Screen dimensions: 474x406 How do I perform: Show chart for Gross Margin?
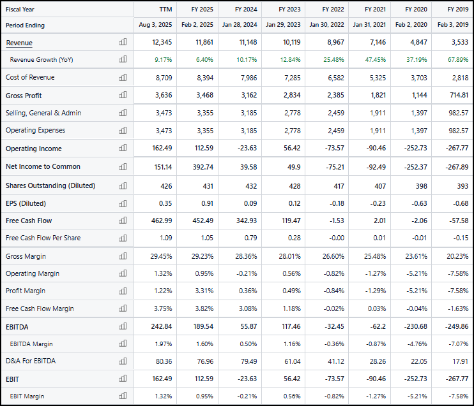(x=123, y=256)
